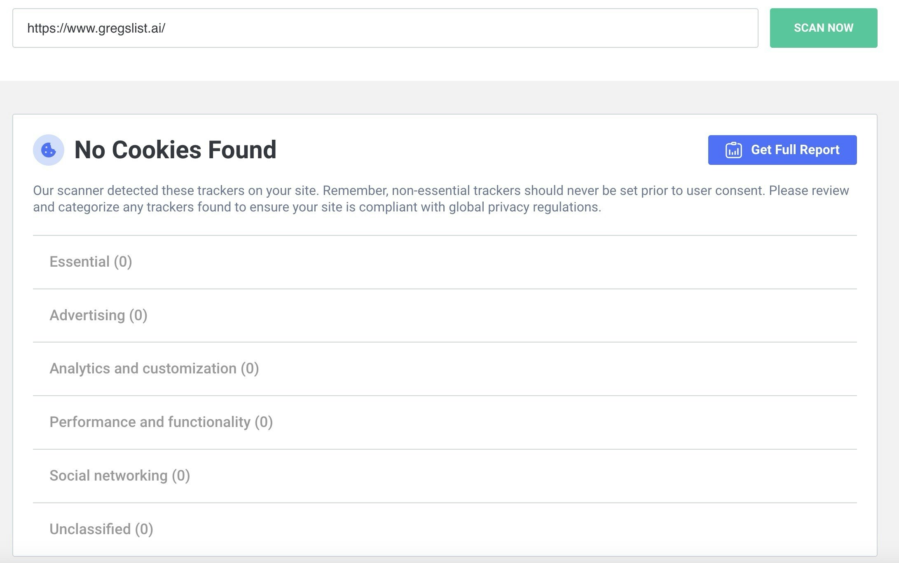Click the (0) count beside Advertising
This screenshot has width=899, height=563.
coord(138,315)
